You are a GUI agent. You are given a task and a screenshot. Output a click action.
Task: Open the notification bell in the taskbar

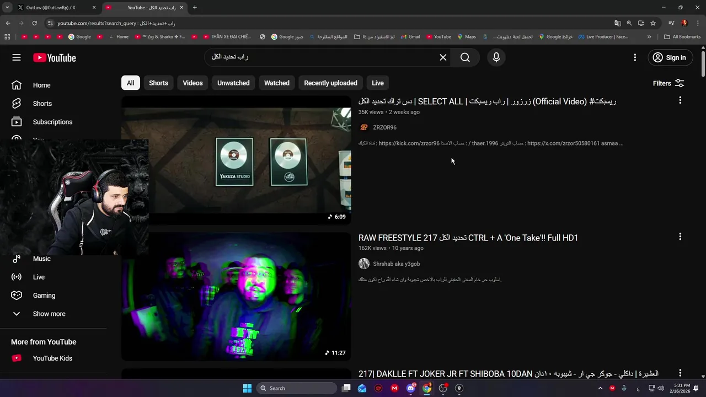[696, 388]
